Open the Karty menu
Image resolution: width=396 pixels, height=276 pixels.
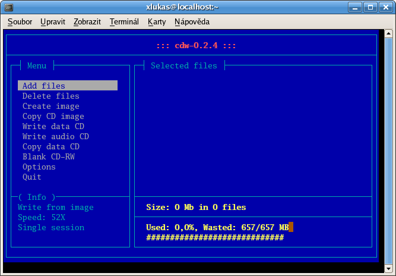[x=157, y=21]
